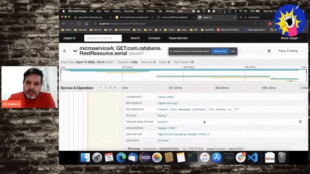Screen dimensions: 310x174
Task: Open the Dependencies page in Jaeger
Action: click(x=178, y=38)
